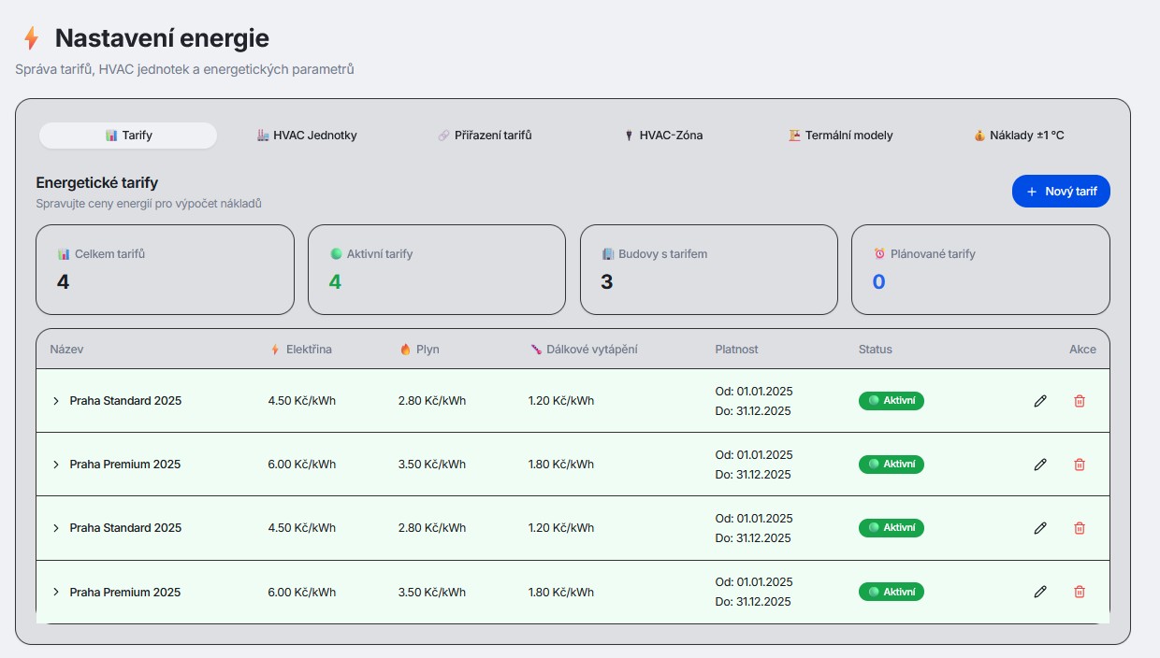This screenshot has height=658, width=1160.
Task: Select the Náklady ±1 °C tab
Action: [x=1018, y=136]
